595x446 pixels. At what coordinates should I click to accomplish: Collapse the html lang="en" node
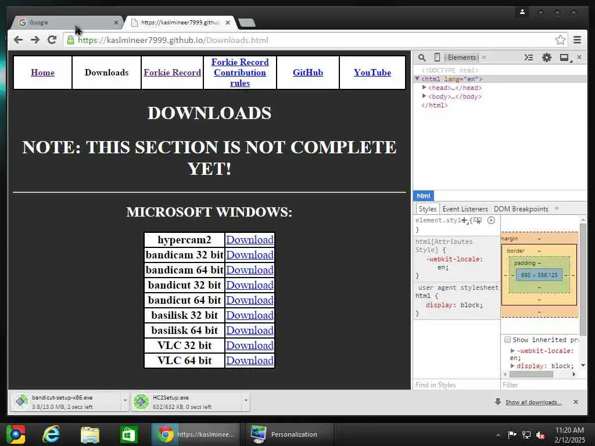click(x=417, y=79)
